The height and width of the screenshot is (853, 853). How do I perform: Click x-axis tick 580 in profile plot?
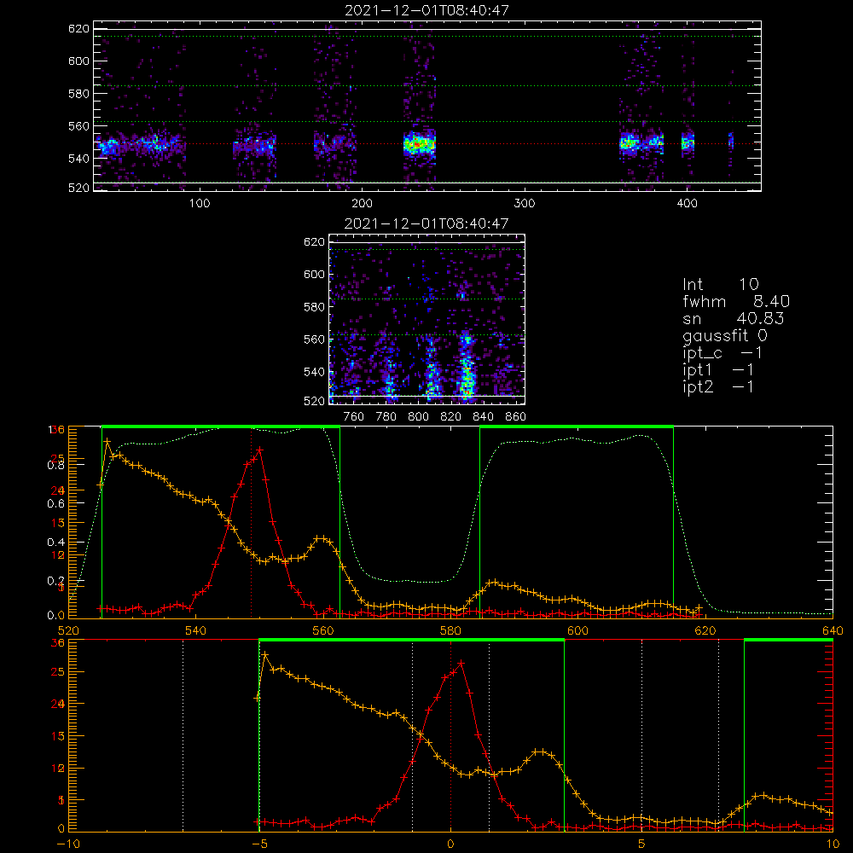(450, 630)
